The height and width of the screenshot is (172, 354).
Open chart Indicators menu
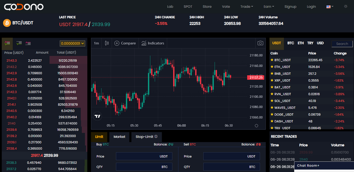[x=153, y=43]
